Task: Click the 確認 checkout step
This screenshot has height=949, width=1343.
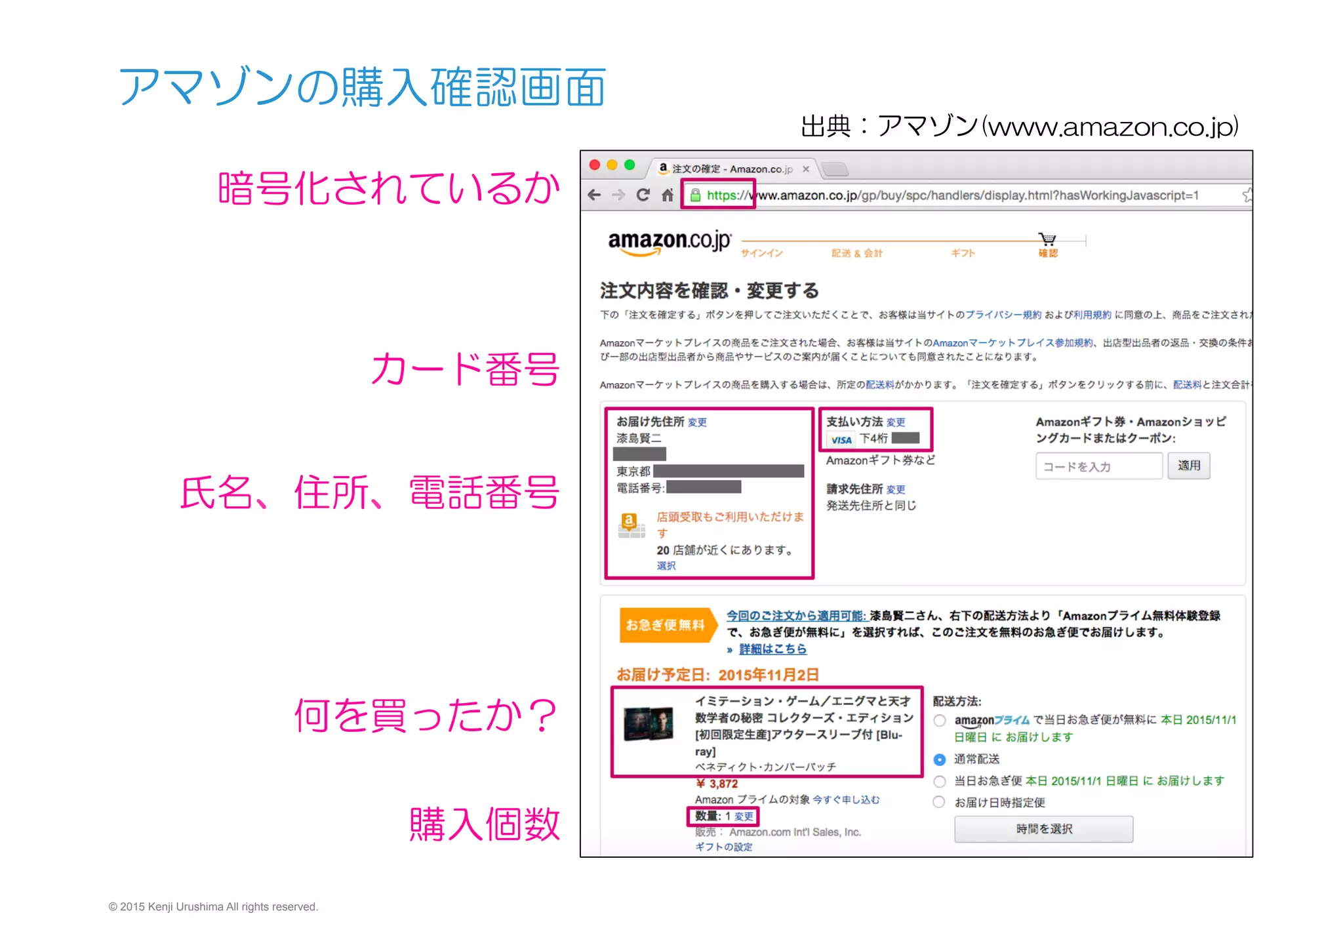Action: click(1048, 253)
